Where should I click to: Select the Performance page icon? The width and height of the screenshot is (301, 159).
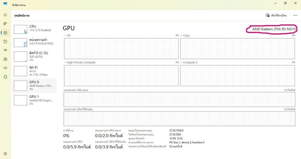pos(5,33)
